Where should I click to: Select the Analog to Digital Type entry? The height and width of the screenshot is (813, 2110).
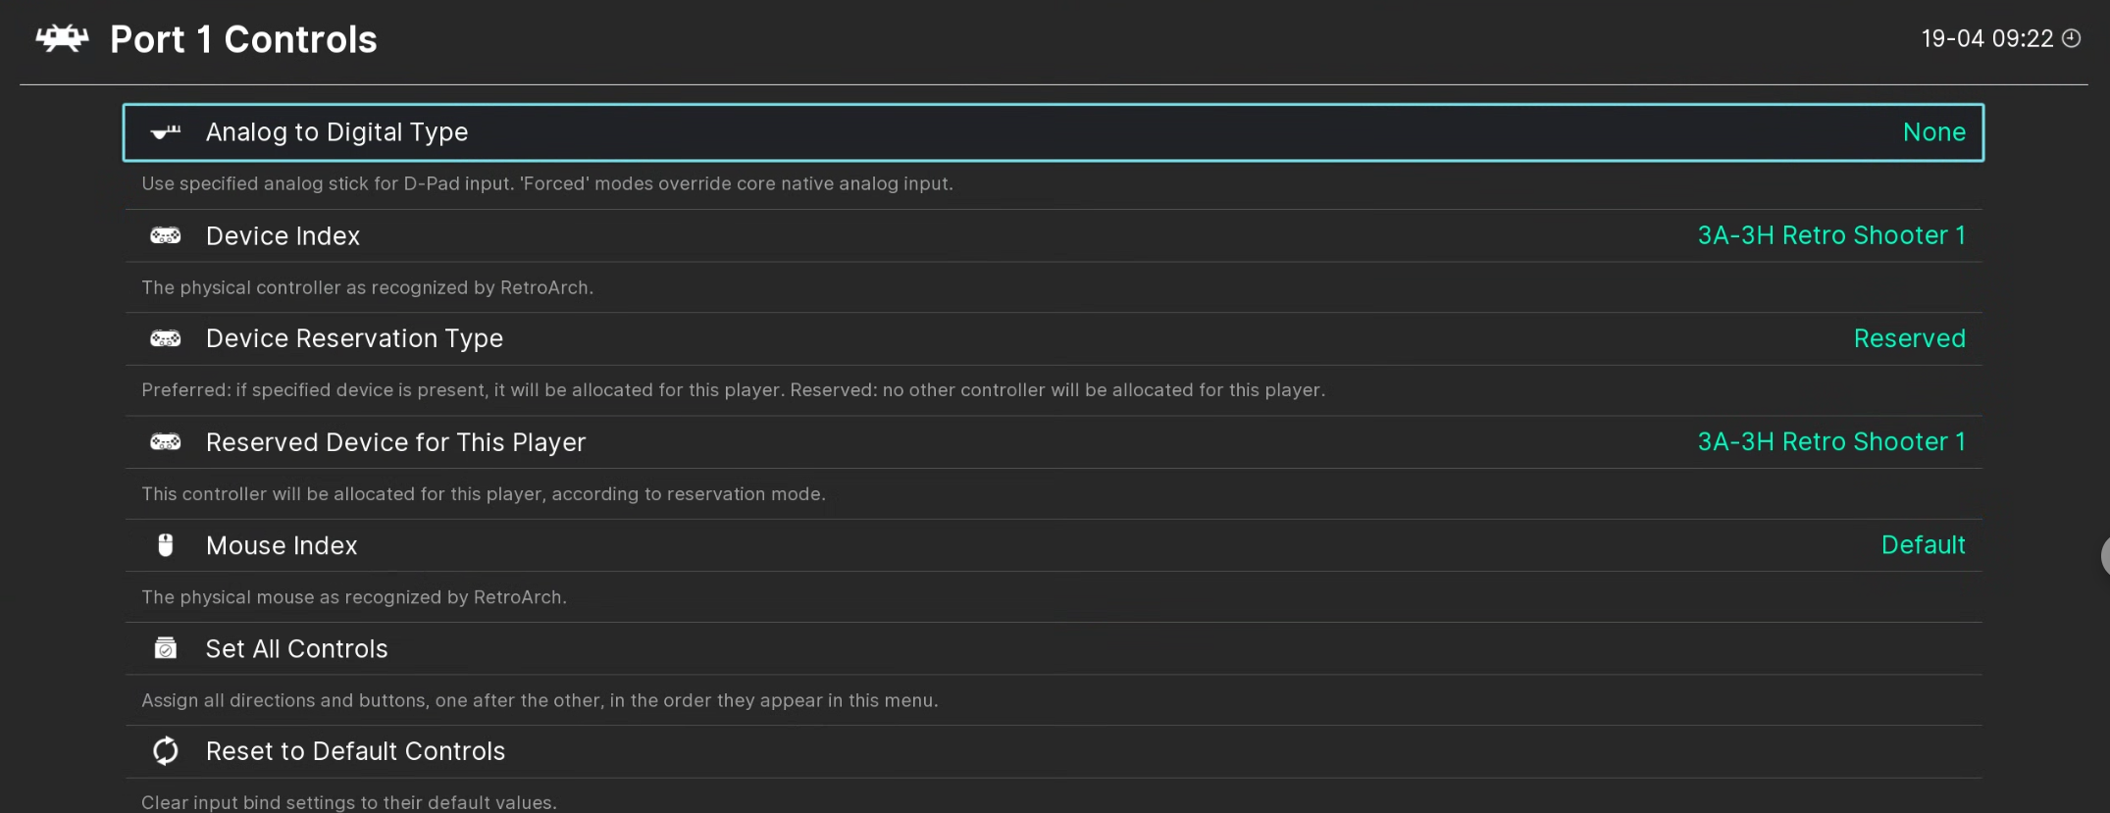[x=336, y=132]
